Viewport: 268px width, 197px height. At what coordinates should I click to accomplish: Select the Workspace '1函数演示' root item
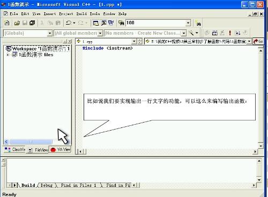tap(38, 49)
